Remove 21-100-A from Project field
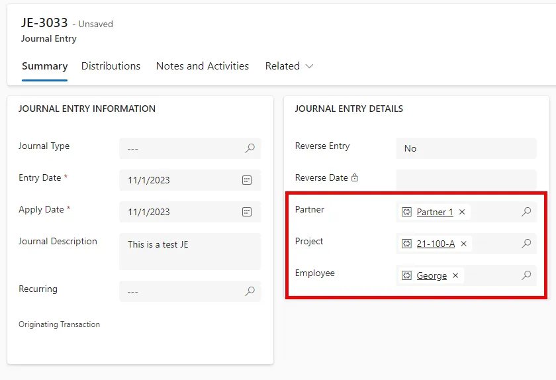Image resolution: width=556 pixels, height=380 pixels. [x=464, y=244]
